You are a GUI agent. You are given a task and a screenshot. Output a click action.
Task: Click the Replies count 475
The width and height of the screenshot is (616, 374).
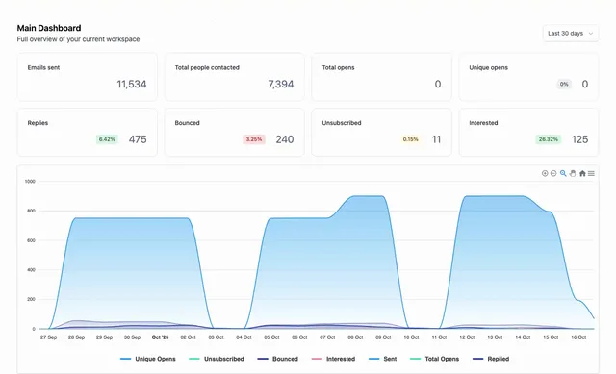pos(138,139)
